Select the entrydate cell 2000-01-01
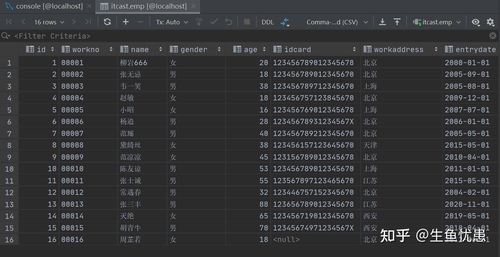The width and height of the screenshot is (500, 257). pyautogui.click(x=471, y=63)
